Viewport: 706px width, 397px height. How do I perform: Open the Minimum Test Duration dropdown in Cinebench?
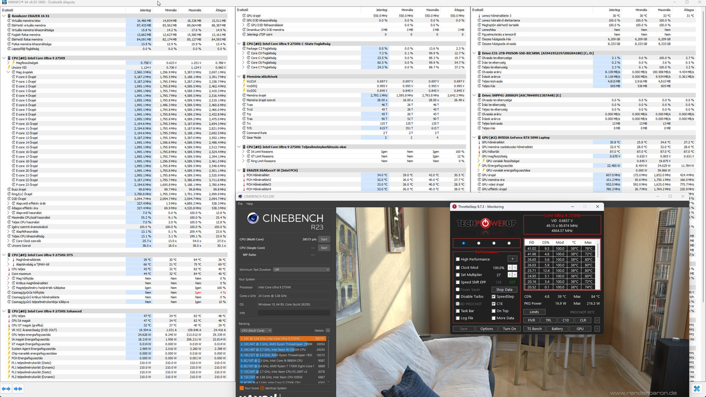301,270
